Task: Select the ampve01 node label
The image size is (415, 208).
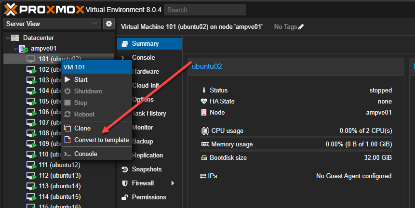Action: (x=43, y=49)
